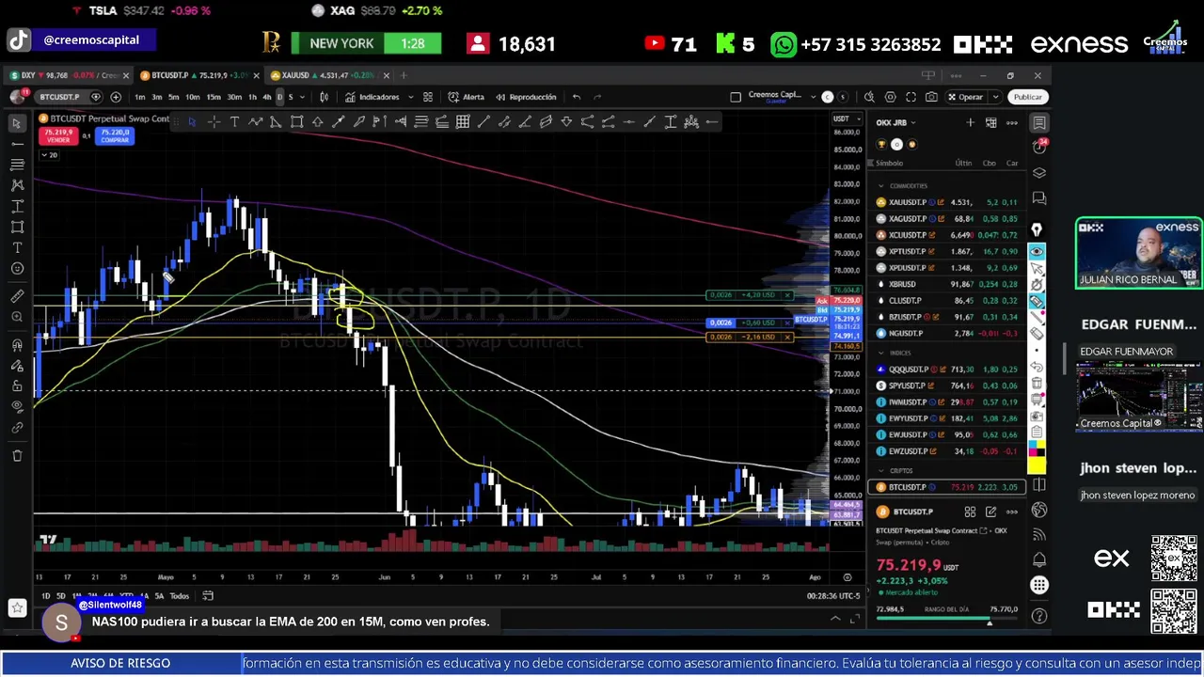Viewport: 1204px width, 677px height.
Task: Click the red VENDER sell button
Action: [x=58, y=135]
